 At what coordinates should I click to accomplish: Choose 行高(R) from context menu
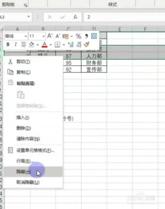(x=33, y=161)
